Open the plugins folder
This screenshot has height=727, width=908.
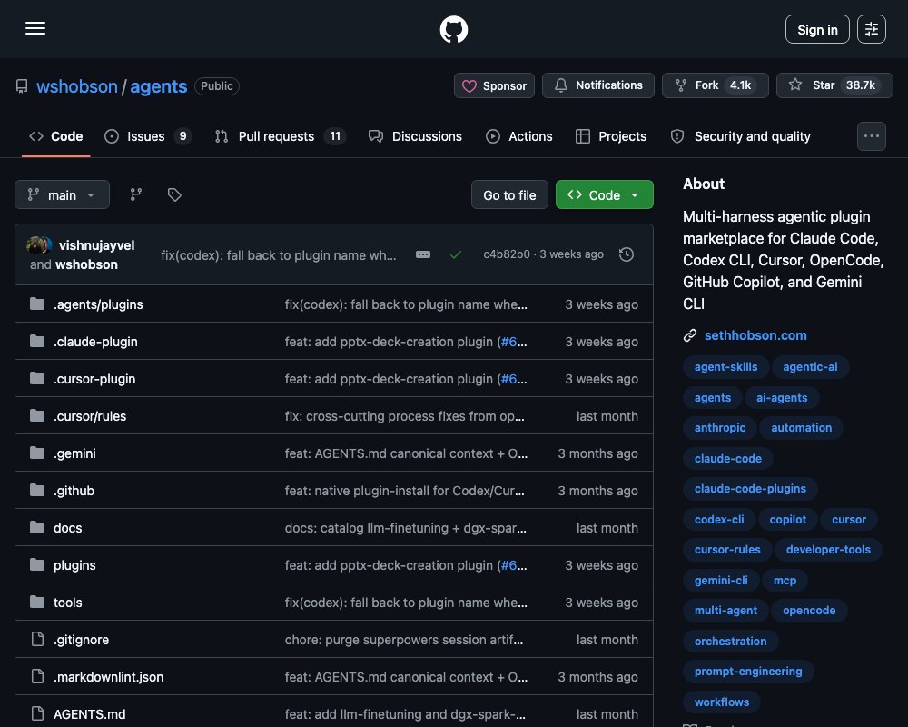coord(74,565)
